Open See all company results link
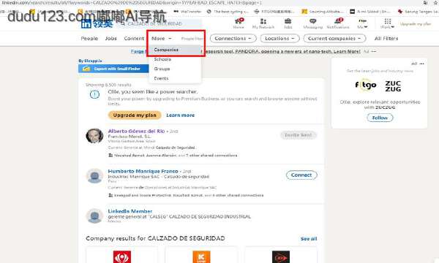Image resolution: width=439 pixels, height=263 pixels. pos(309,239)
